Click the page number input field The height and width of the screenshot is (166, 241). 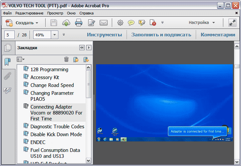coord(10,35)
